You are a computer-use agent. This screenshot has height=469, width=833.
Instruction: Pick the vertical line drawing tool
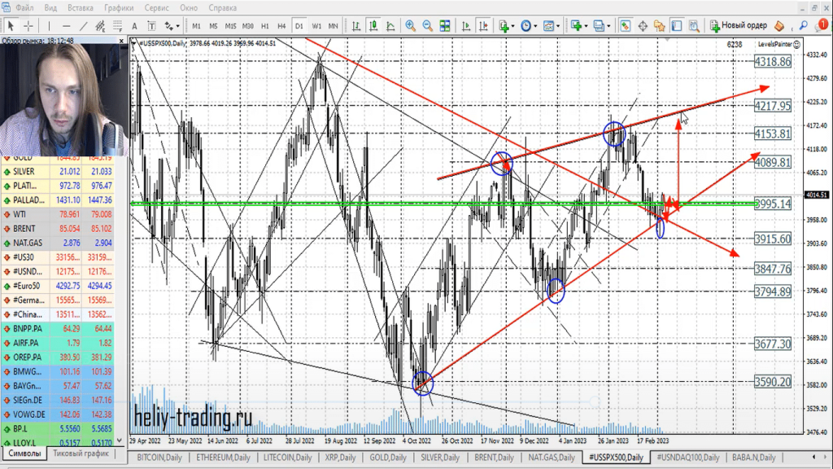[49, 25]
